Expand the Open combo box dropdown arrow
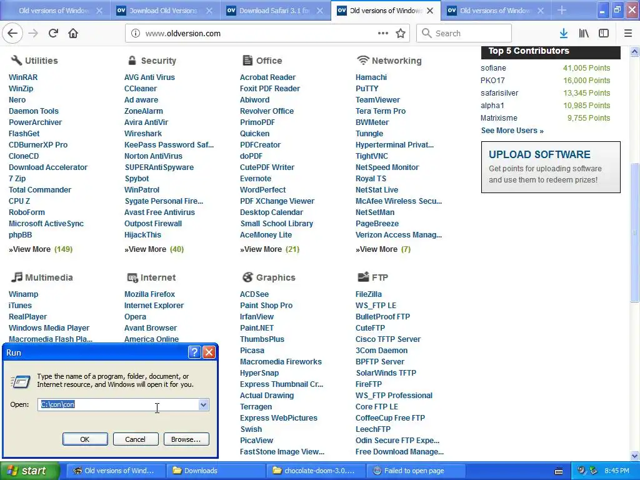 203,404
